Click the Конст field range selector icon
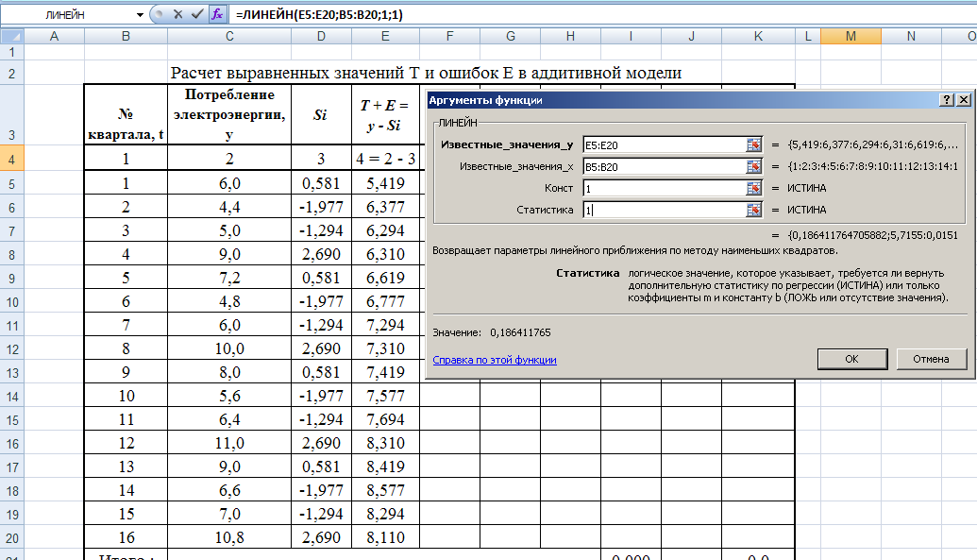The image size is (977, 560). pyautogui.click(x=754, y=188)
